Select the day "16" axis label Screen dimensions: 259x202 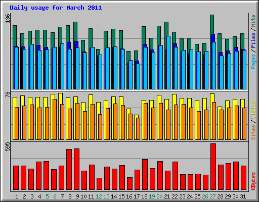point(129,196)
